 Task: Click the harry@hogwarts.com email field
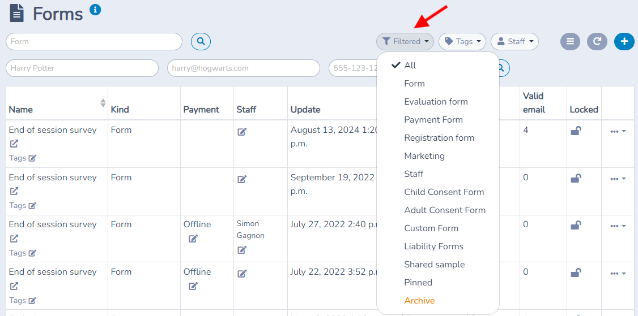point(243,68)
